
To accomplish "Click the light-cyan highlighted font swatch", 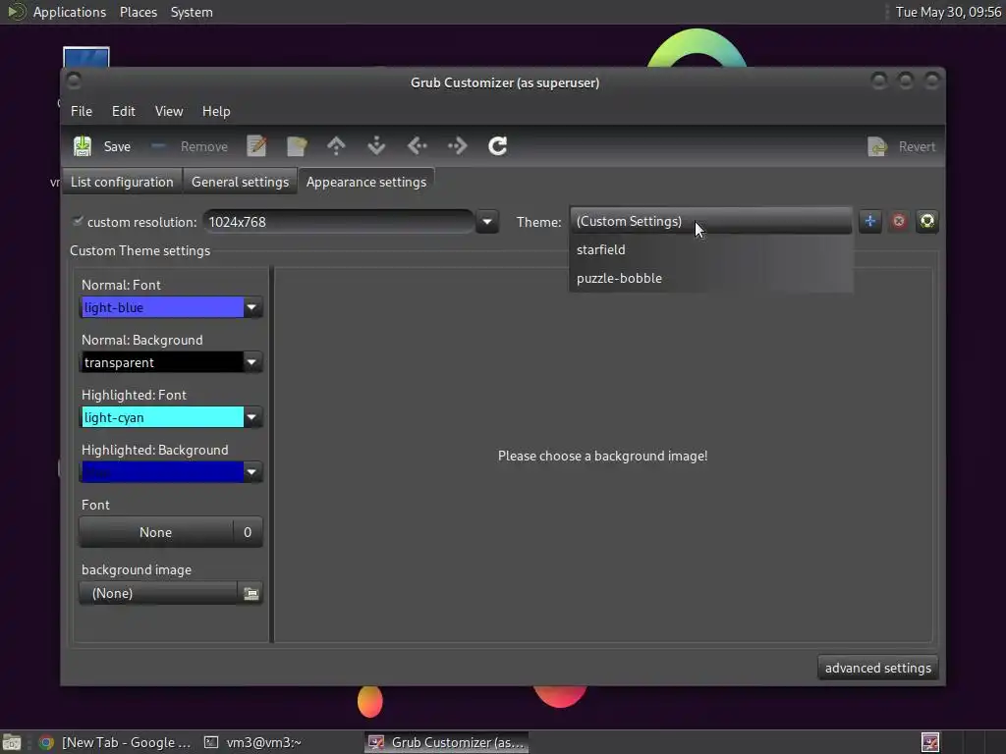I will [x=162, y=417].
